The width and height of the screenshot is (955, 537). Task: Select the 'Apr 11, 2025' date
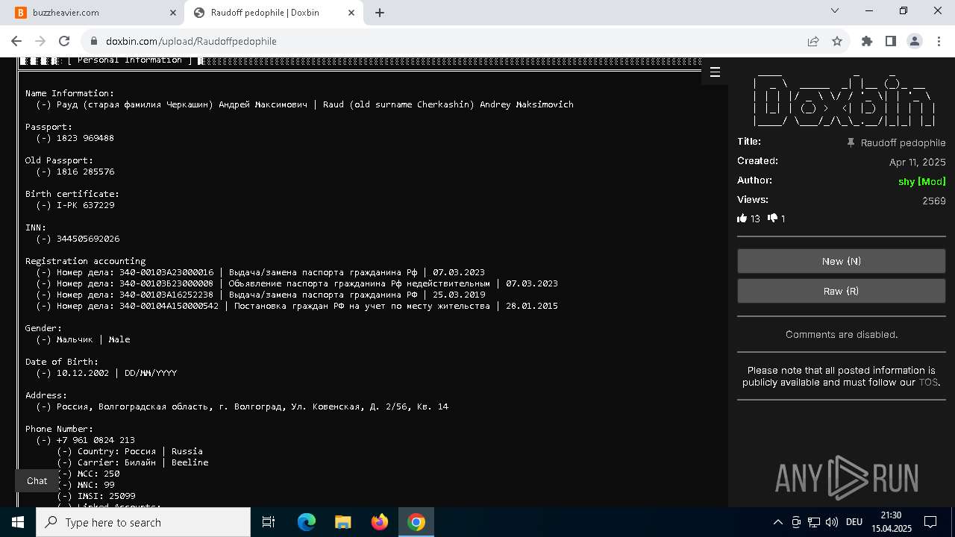917,162
